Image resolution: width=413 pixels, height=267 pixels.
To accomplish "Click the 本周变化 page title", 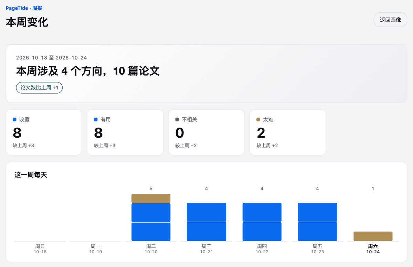I will [27, 22].
